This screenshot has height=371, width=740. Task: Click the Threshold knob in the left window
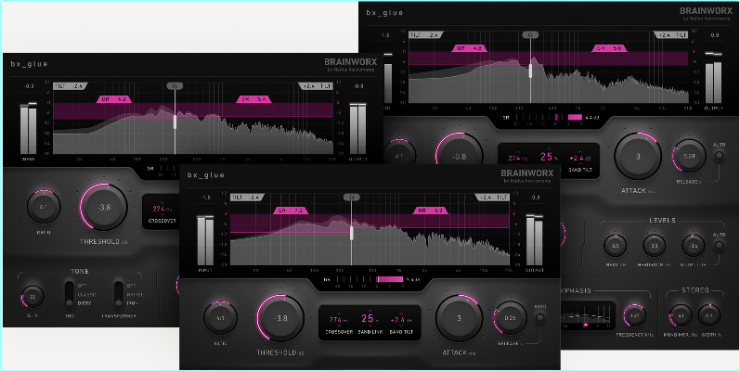[x=104, y=207]
